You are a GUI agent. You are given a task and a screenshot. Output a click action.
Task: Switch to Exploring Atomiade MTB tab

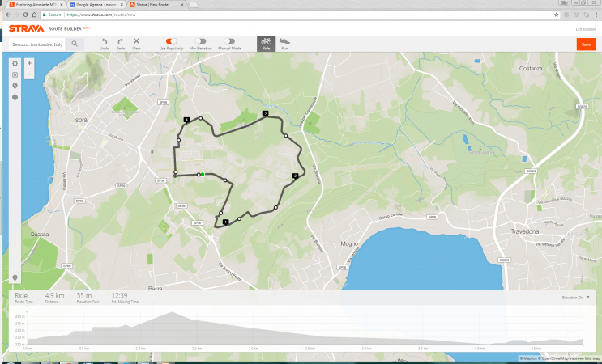36,5
